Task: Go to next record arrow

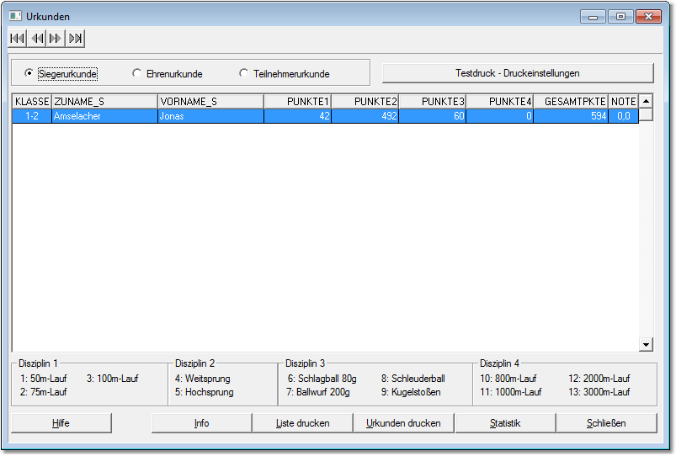Action: point(56,39)
